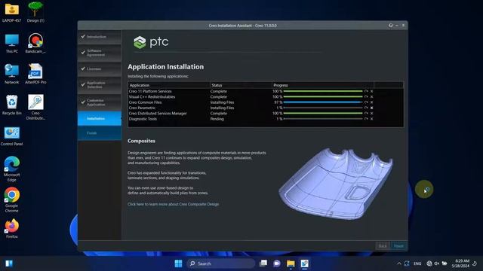Viewport: 483px width, 271px height.
Task: Open the Design (1) desktop icon
Action: [x=35, y=12]
